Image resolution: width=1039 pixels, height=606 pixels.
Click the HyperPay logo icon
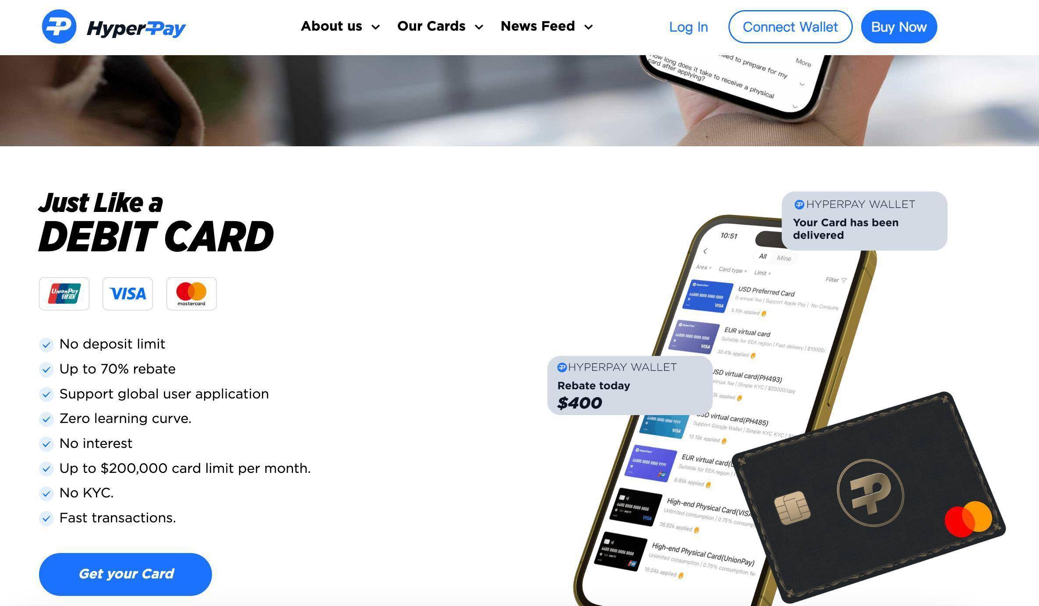tap(58, 26)
